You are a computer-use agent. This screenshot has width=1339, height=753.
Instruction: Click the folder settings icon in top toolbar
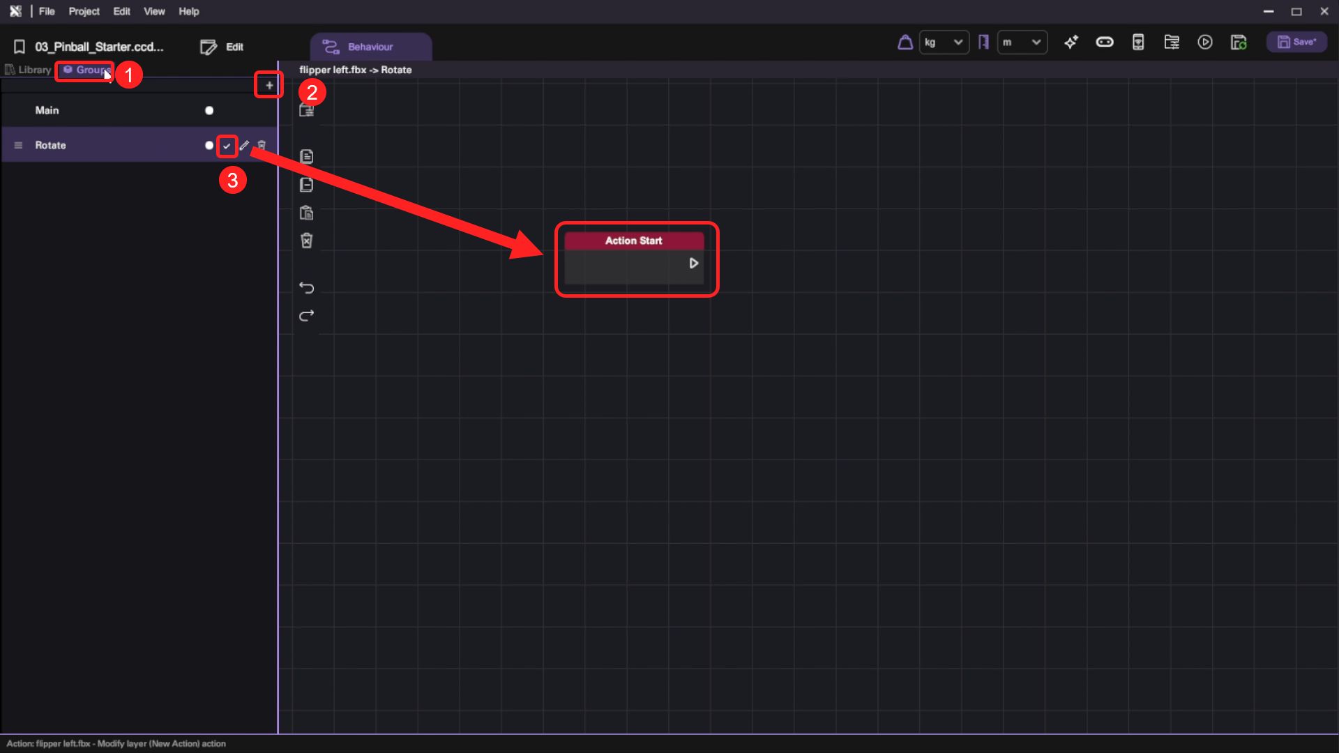click(x=1172, y=43)
